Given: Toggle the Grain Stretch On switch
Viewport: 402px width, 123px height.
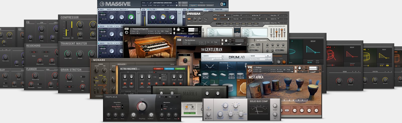Looking at the screenshot, I should (82, 77).
